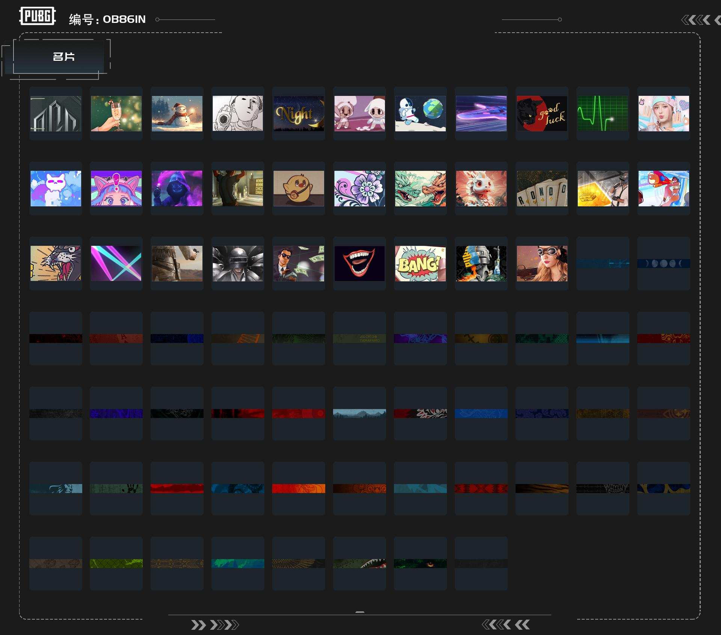Select the snowman name card thumbnail
Viewport: 721px width, 635px height.
click(x=177, y=113)
